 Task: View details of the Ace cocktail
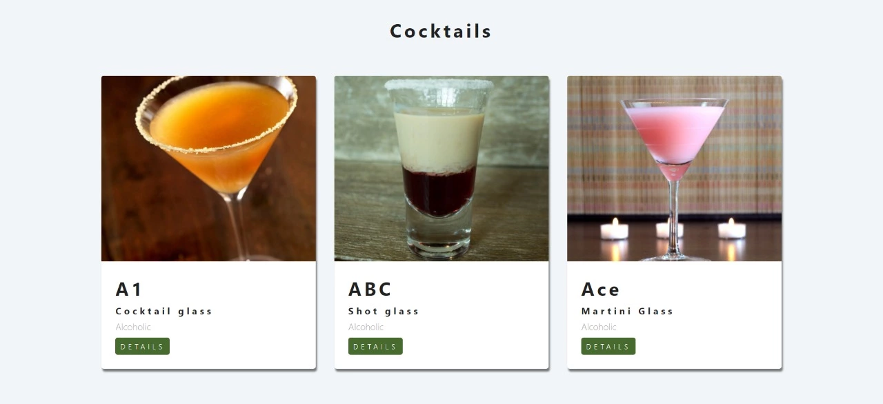click(x=608, y=346)
